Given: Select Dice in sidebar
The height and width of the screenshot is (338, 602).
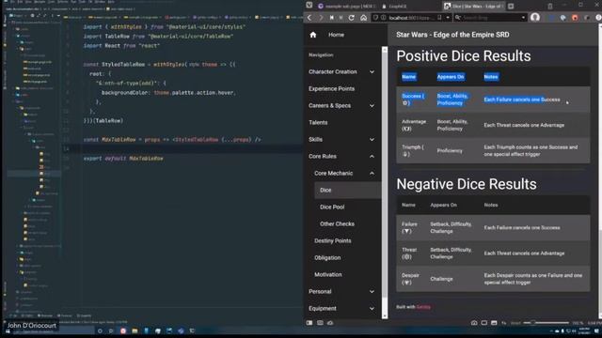Looking at the screenshot, I should coord(347,190).
